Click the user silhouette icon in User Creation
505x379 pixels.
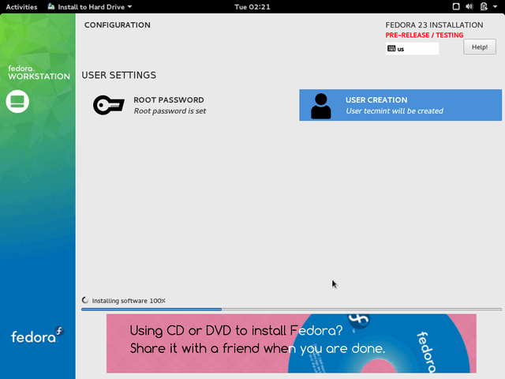point(321,106)
